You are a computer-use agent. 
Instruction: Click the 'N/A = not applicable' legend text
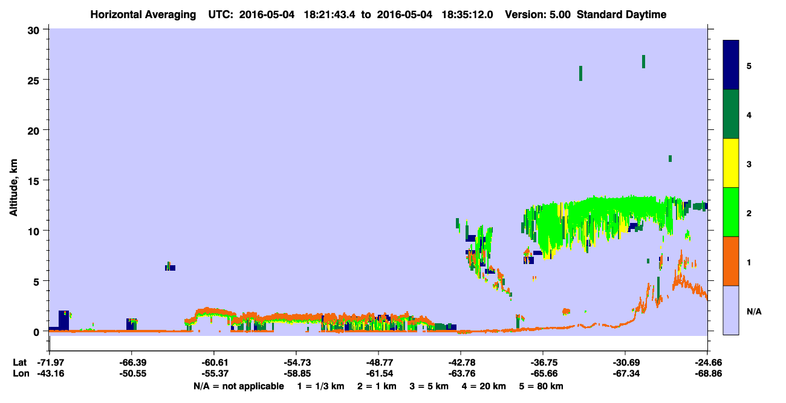click(238, 386)
